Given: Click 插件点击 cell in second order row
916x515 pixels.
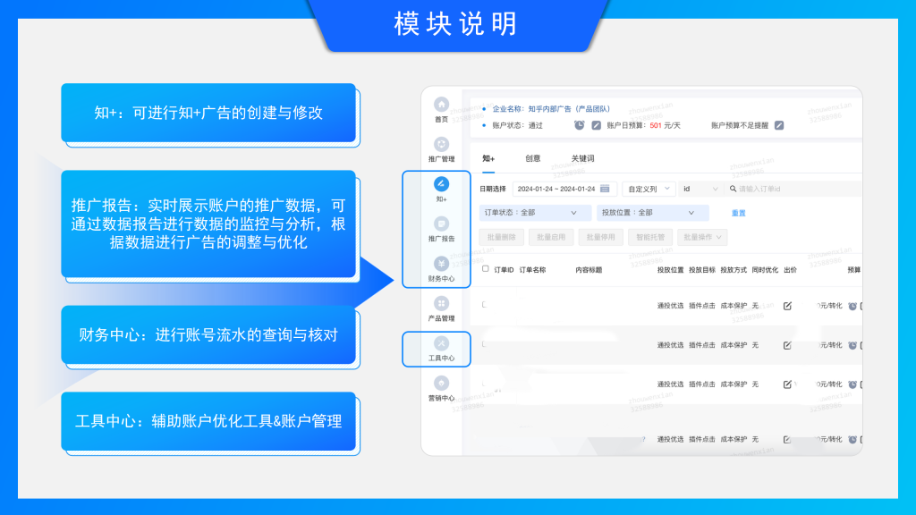Looking at the screenshot, I should (x=701, y=345).
